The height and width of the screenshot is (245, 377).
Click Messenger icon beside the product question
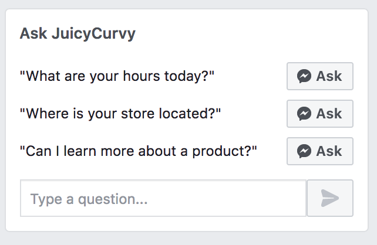click(304, 151)
